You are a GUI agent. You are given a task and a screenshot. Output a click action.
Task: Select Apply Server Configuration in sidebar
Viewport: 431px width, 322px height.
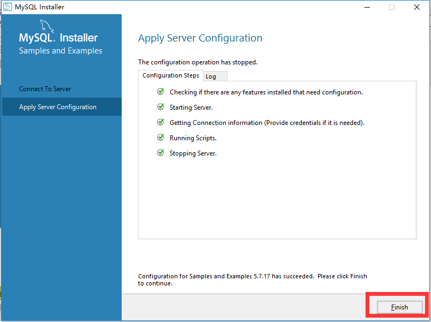pos(58,107)
